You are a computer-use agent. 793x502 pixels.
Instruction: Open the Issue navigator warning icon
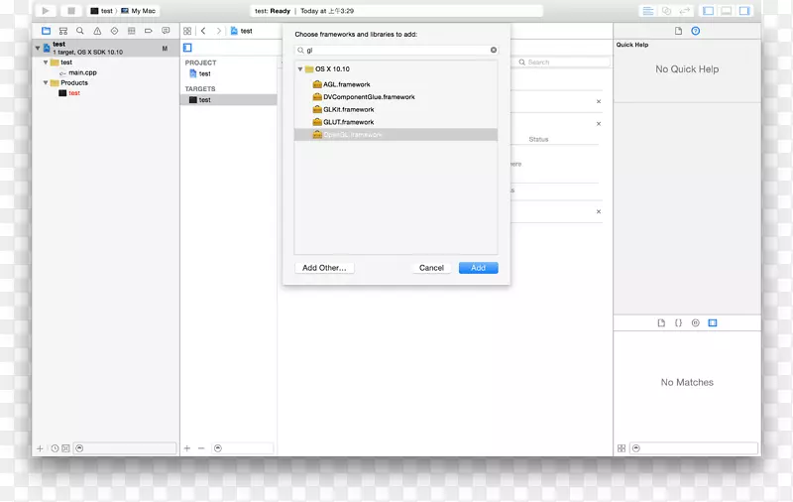pyautogui.click(x=97, y=31)
